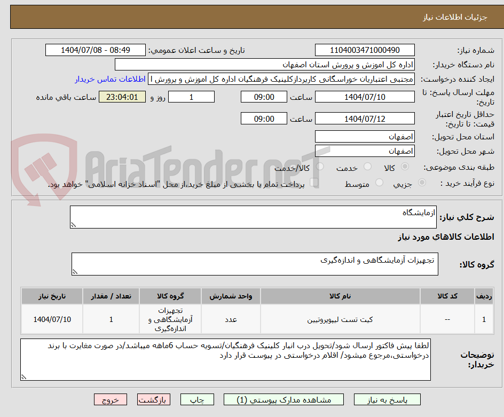Select the خدمت radio option
Screen dimensions: 504x417
coord(368,167)
